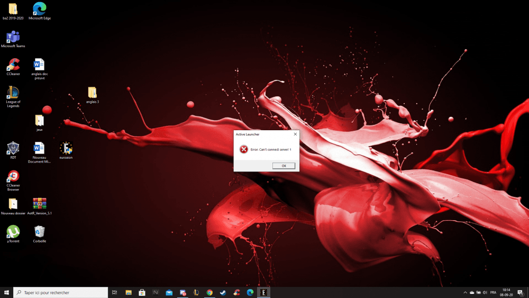This screenshot has height=298, width=529.
Task: Open Steam from the taskbar
Action: coord(223,292)
